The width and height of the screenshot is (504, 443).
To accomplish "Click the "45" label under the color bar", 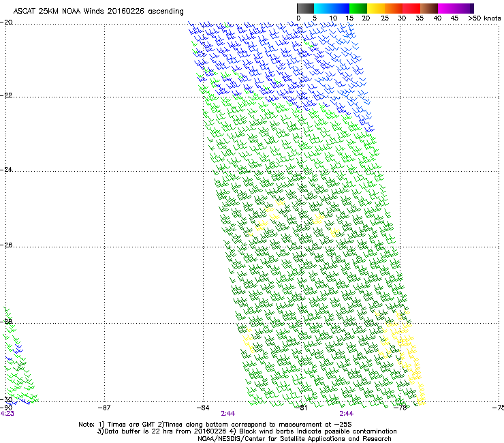I will click(x=454, y=18).
